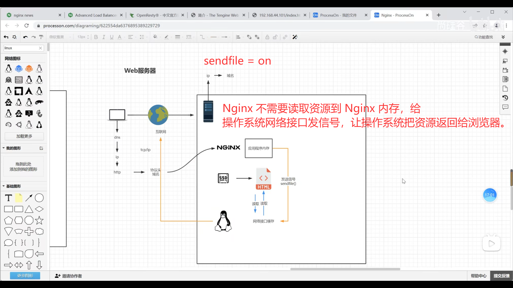Click the format painter brush icon
Image resolution: width=513 pixels, height=288 pixels.
(x=41, y=37)
